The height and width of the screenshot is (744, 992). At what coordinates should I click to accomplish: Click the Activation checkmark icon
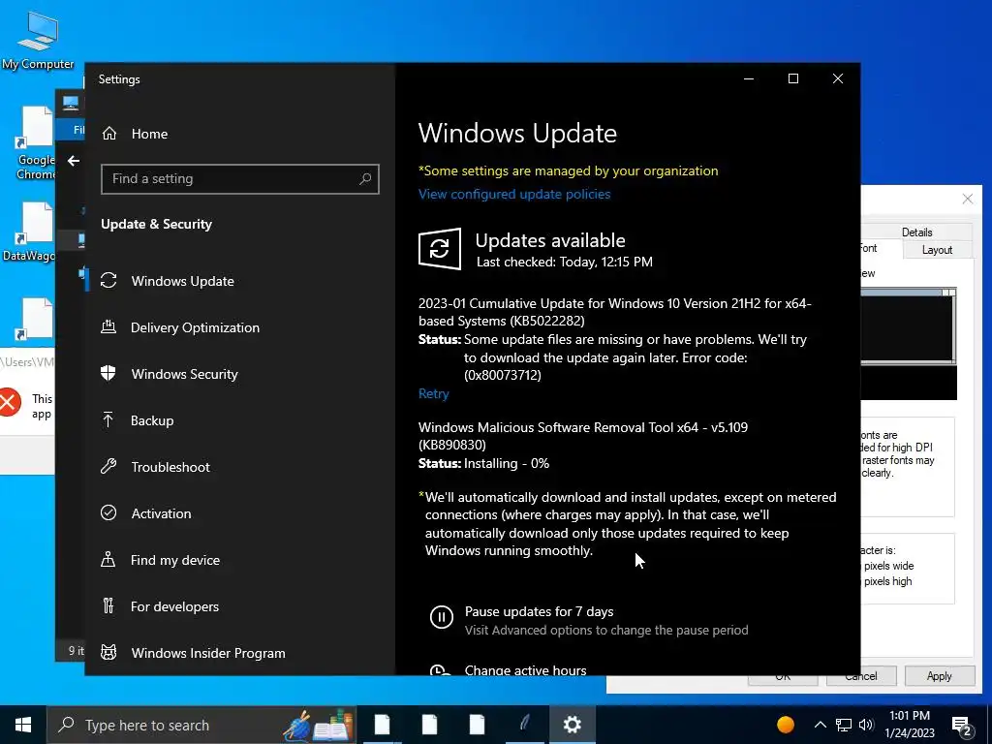point(108,512)
